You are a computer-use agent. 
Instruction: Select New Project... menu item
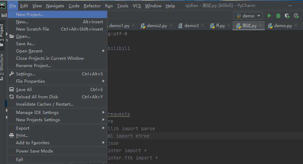(58, 15)
